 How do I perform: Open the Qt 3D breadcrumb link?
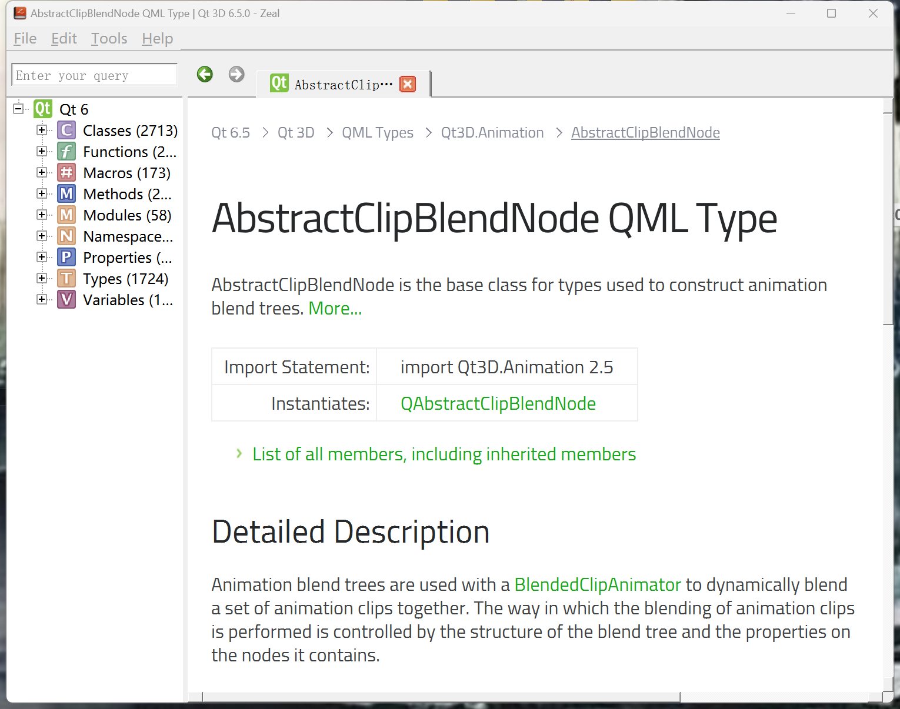pos(296,133)
